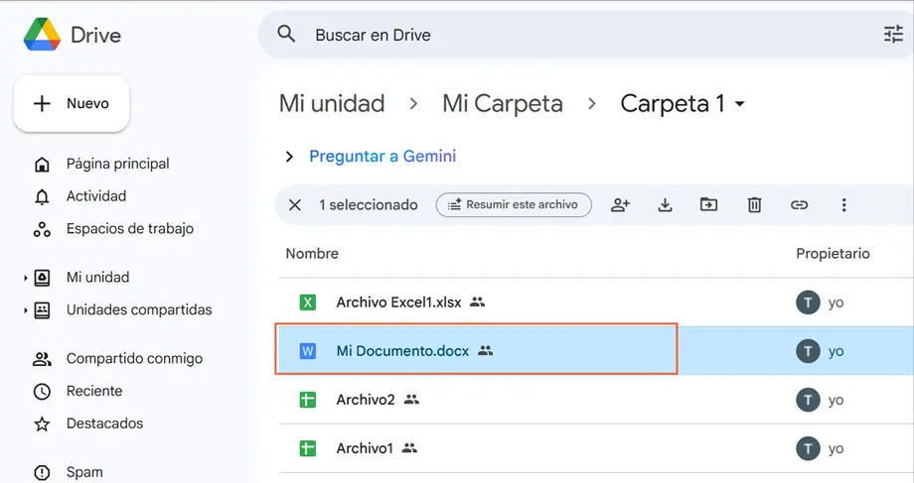Click the Word icon of Mi Documento.docx
Image resolution: width=914 pixels, height=483 pixels.
[x=308, y=351]
